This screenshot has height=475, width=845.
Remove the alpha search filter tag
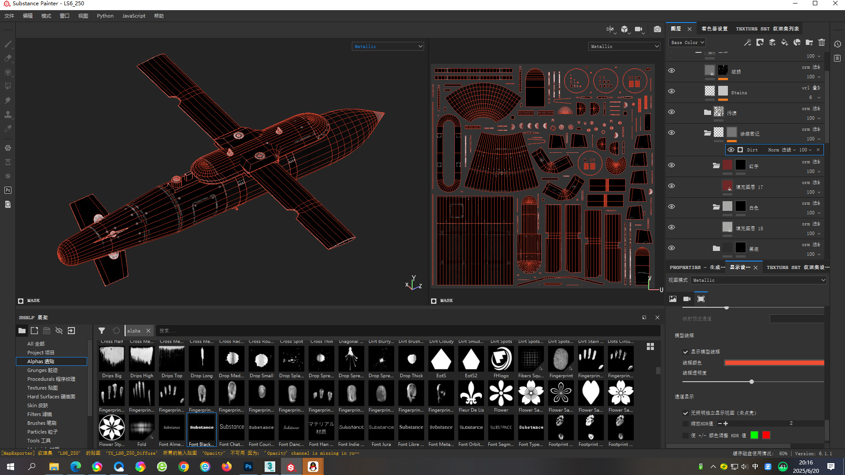tap(148, 331)
